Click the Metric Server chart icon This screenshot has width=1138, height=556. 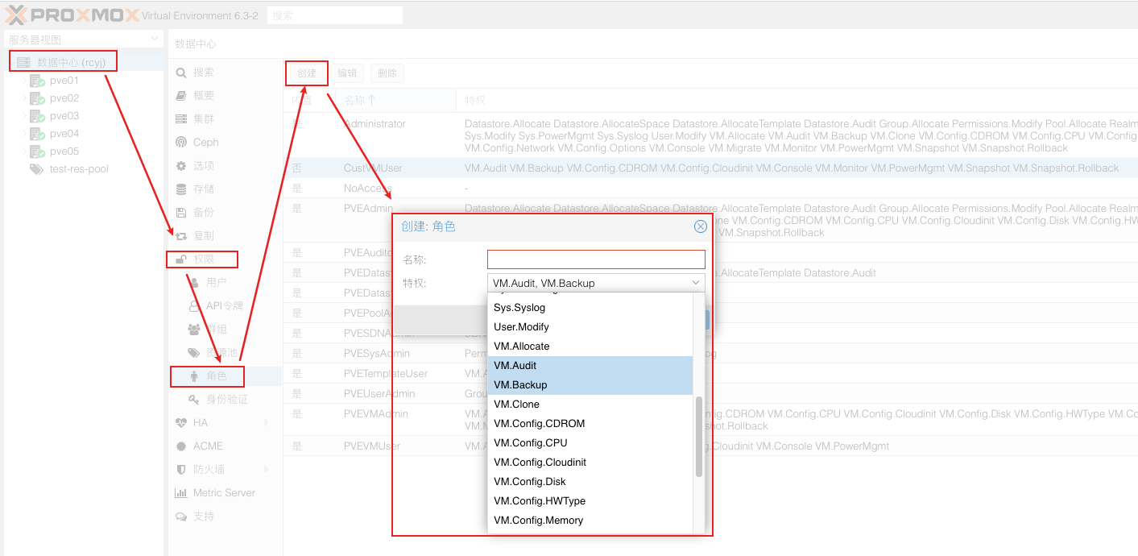point(181,493)
